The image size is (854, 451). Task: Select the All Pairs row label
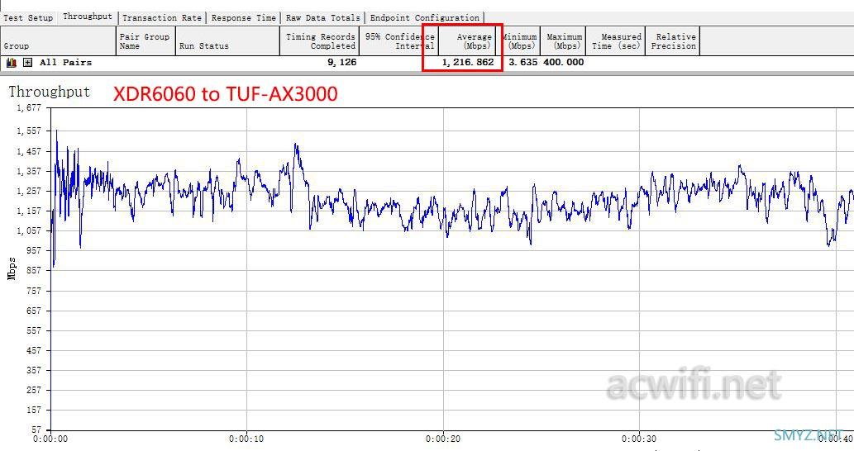point(65,63)
